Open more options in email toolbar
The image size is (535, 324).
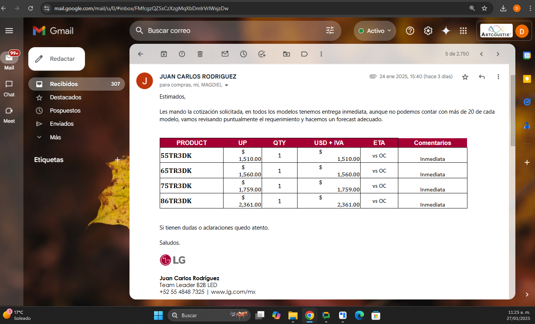[x=321, y=54]
